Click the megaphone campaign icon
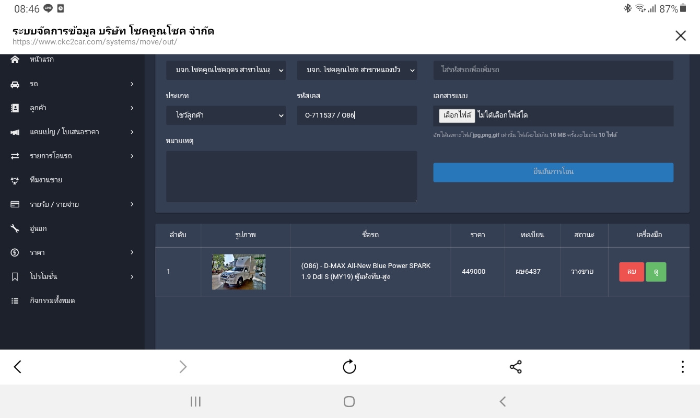This screenshot has height=418, width=700. click(15, 132)
